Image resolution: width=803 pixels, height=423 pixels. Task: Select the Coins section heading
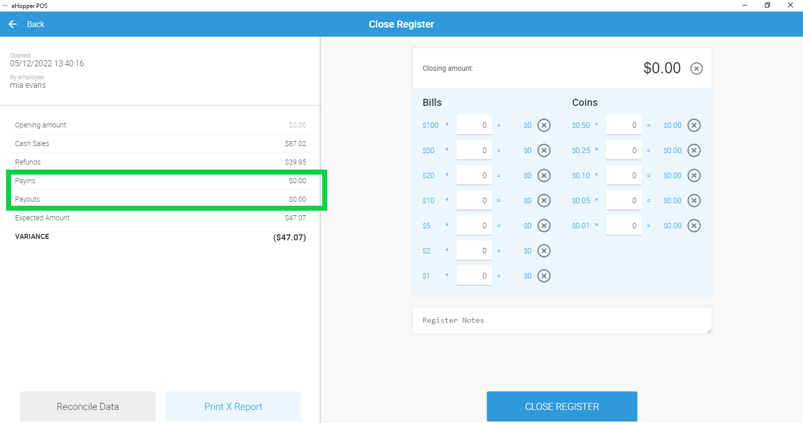[x=585, y=102]
